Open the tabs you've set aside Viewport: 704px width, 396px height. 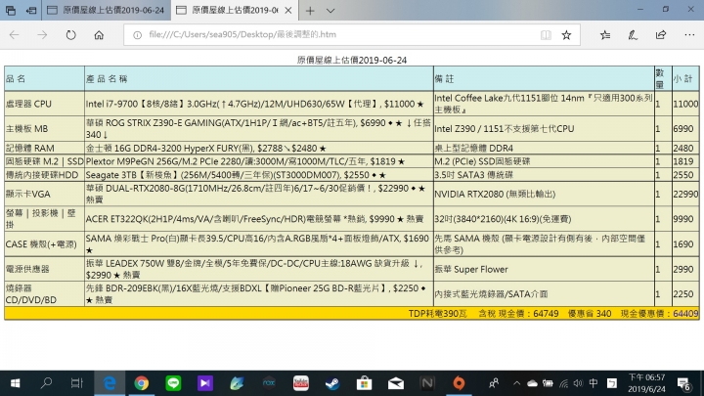point(11,11)
